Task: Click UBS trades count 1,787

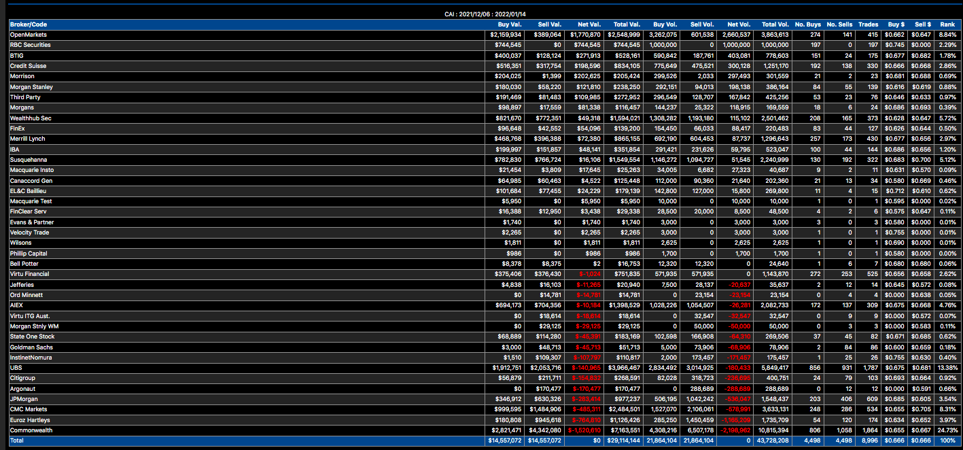Action: [x=871, y=368]
